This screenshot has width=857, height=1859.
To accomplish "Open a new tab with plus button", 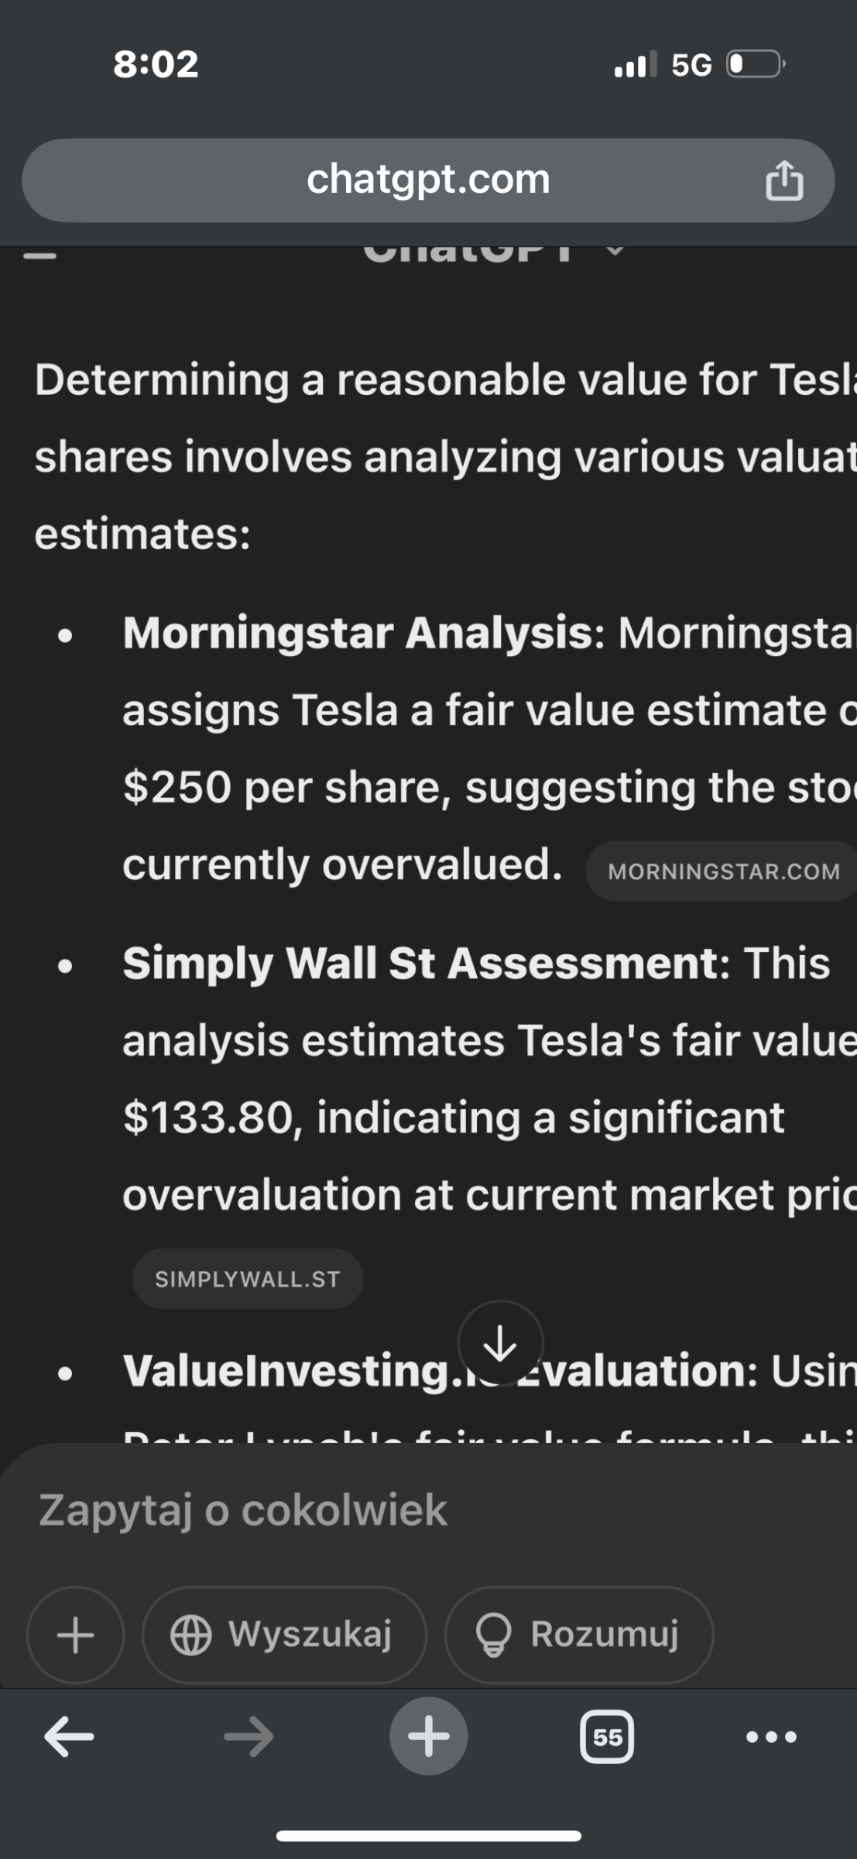I will 429,1736.
